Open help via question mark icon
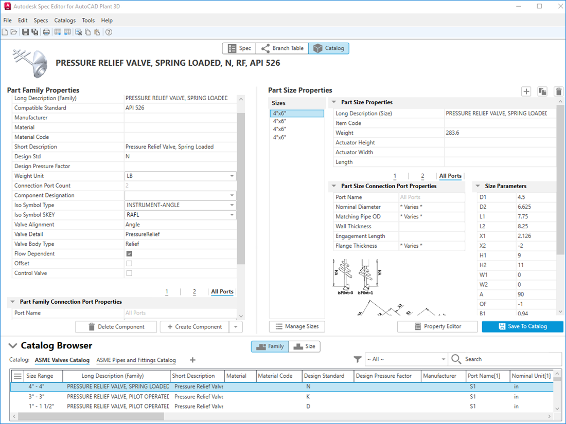Screen dimensions: 566x424 pos(109,32)
